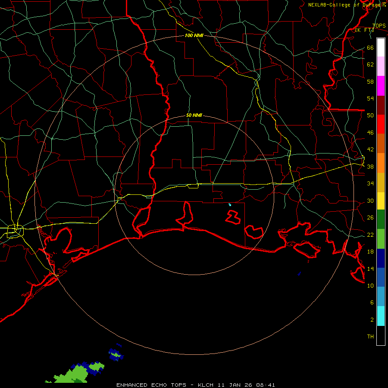Screen dimensions: 388x388
Task: Click the tiny cyan echo near the lakes
Action: pyautogui.click(x=230, y=205)
